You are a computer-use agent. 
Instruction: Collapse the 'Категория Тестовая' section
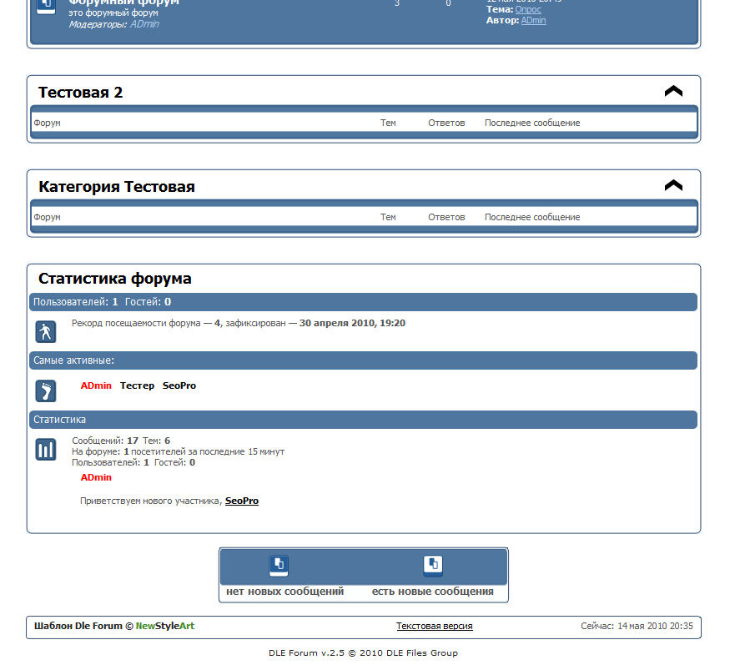(x=673, y=186)
